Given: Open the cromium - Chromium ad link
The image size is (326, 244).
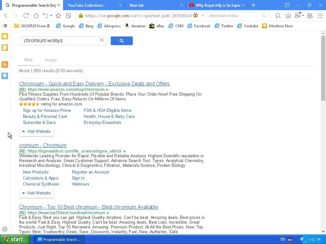Looking at the screenshot, I should click(43, 145).
